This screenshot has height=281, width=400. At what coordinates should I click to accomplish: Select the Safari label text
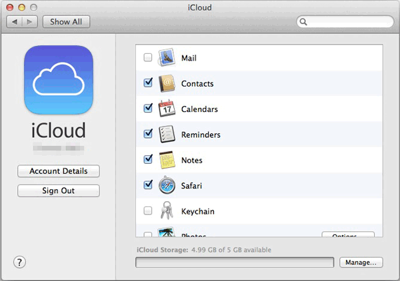point(191,186)
